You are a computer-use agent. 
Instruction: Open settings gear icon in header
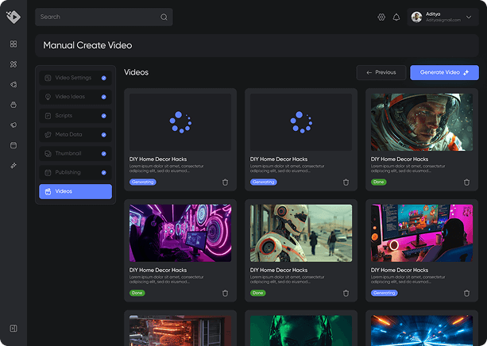(381, 17)
